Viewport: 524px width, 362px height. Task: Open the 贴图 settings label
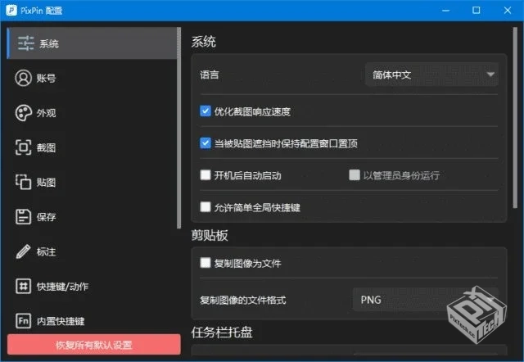tap(46, 183)
